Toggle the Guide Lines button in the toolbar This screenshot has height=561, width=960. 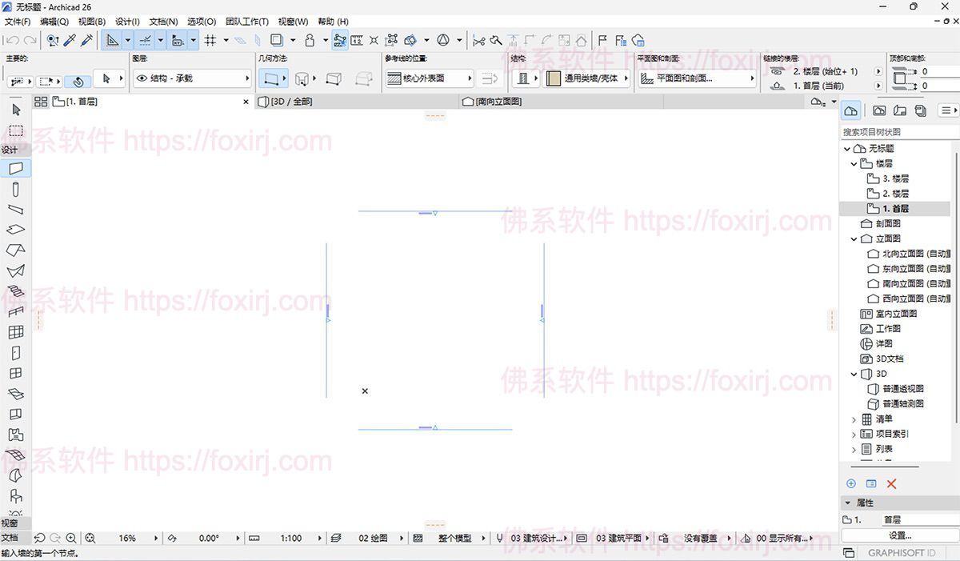click(112, 40)
